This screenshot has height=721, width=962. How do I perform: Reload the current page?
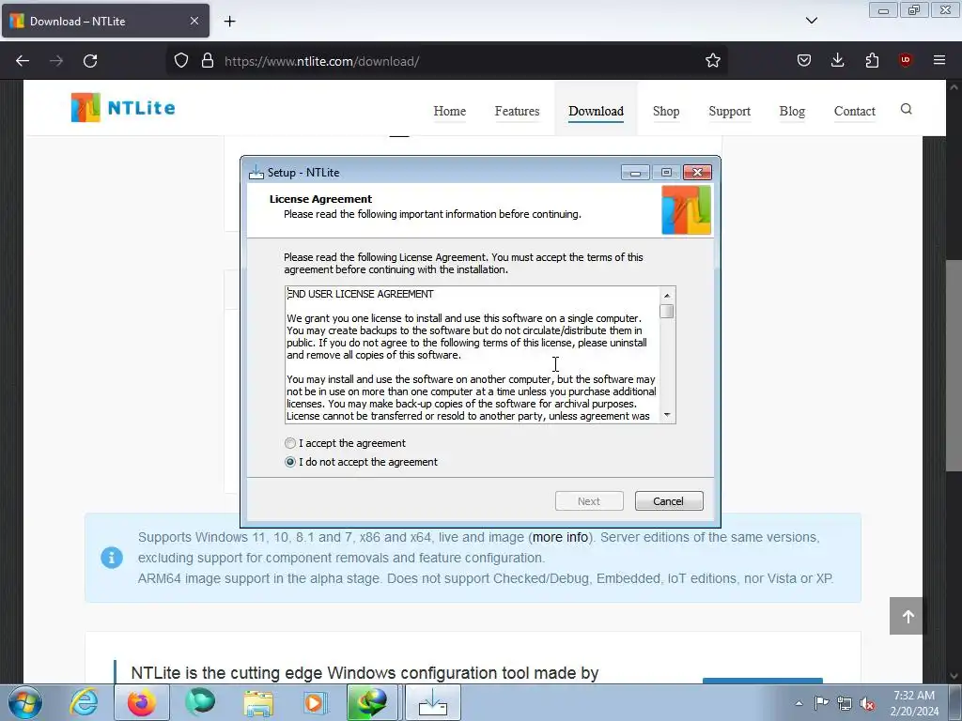(x=90, y=61)
